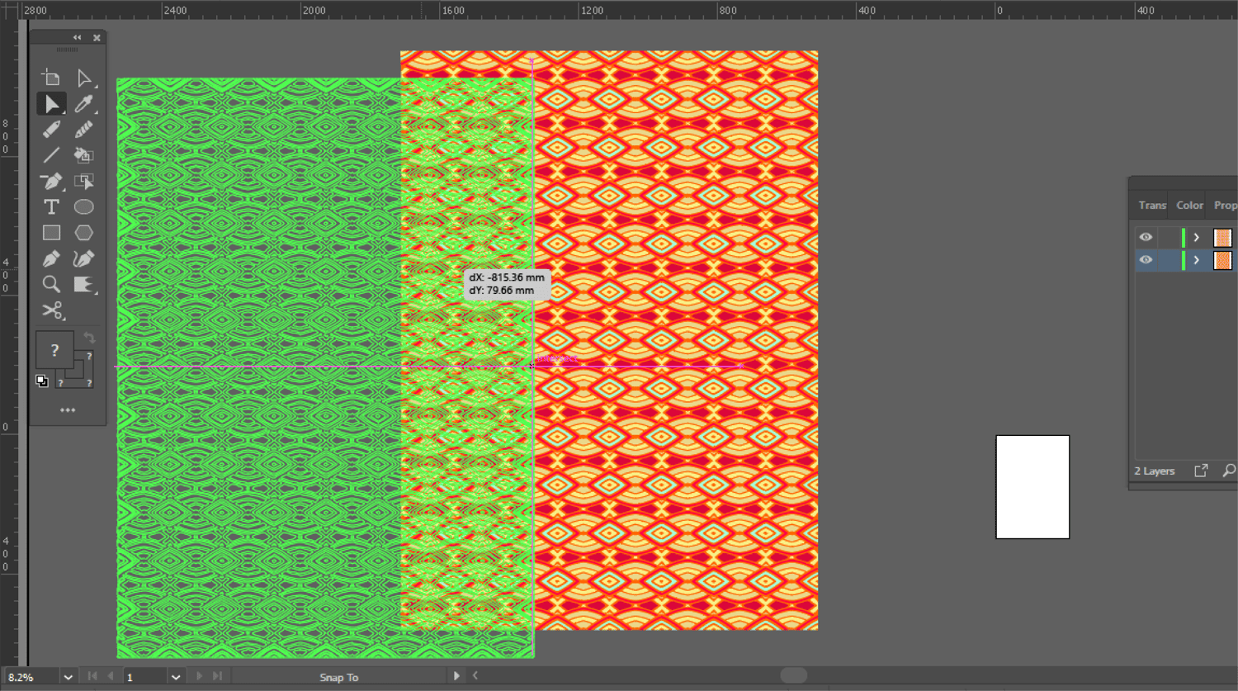
Task: Select the Live Paint Bucket tool
Action: 83,155
